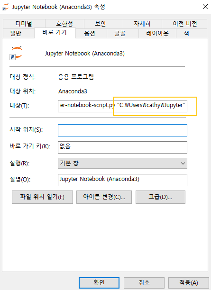Confirm with the 확인 button
The height and width of the screenshot is (290, 211).
click(99, 283)
